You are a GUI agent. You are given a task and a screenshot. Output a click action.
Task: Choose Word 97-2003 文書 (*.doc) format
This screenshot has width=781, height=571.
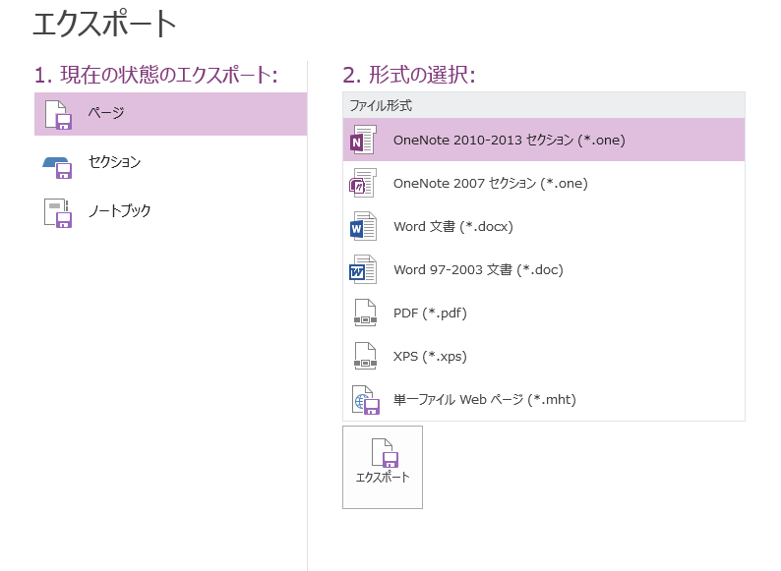tap(544, 270)
